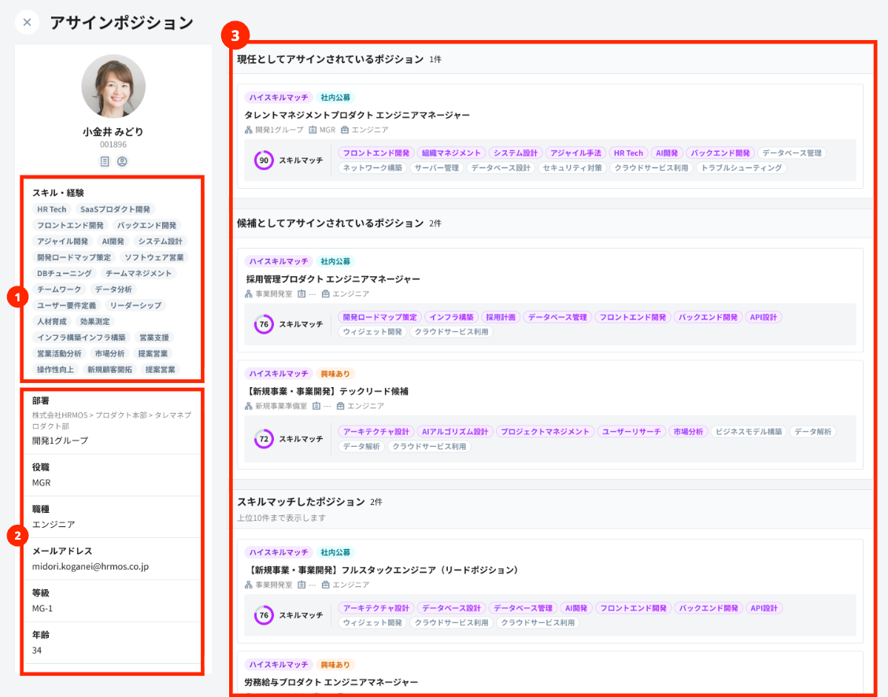
Task: Click the organization icon in フルスタックエンジニア card
Action: coord(249,585)
